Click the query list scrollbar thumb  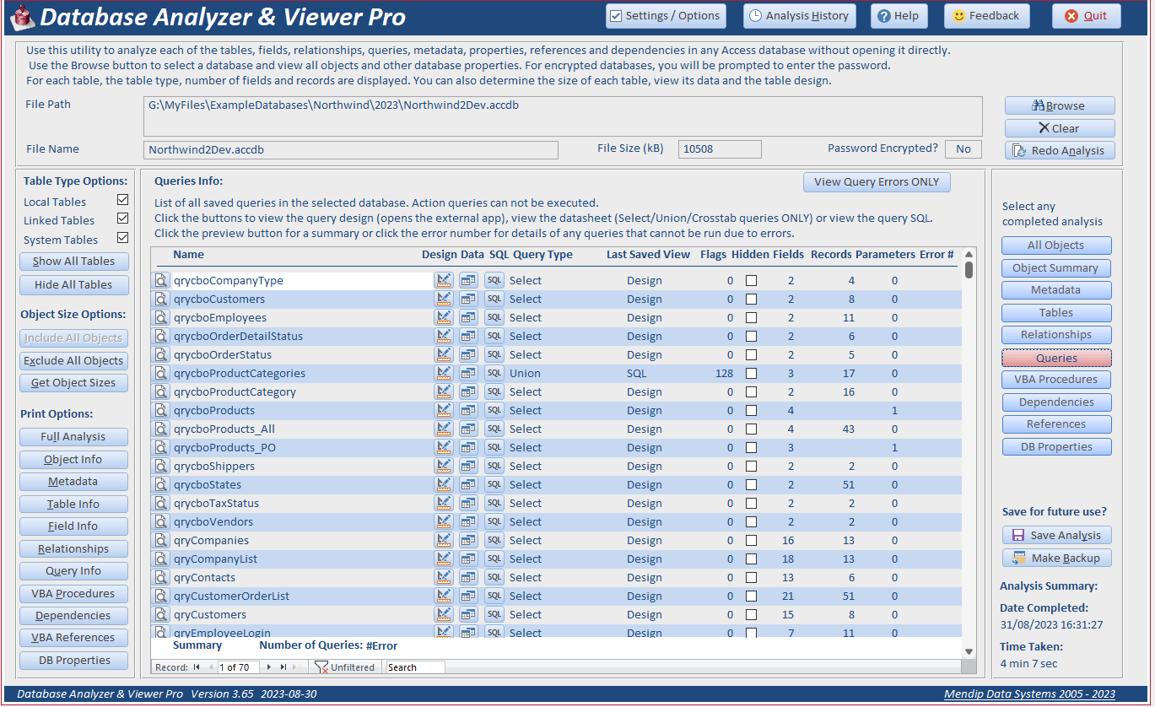pos(969,269)
